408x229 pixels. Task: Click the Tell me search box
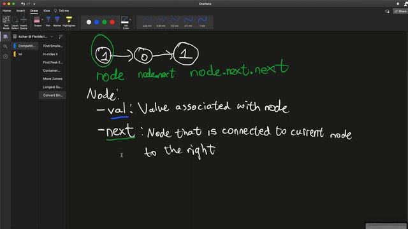point(61,11)
